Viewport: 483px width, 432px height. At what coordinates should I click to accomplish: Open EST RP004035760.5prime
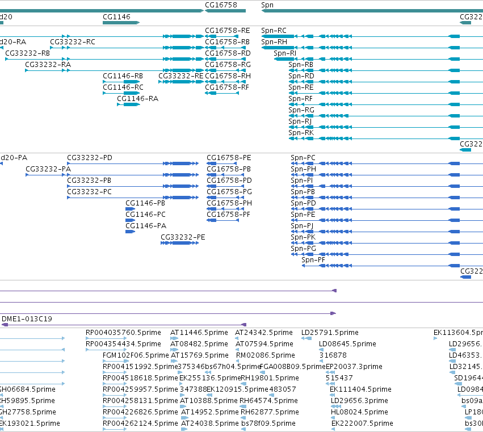click(123, 333)
